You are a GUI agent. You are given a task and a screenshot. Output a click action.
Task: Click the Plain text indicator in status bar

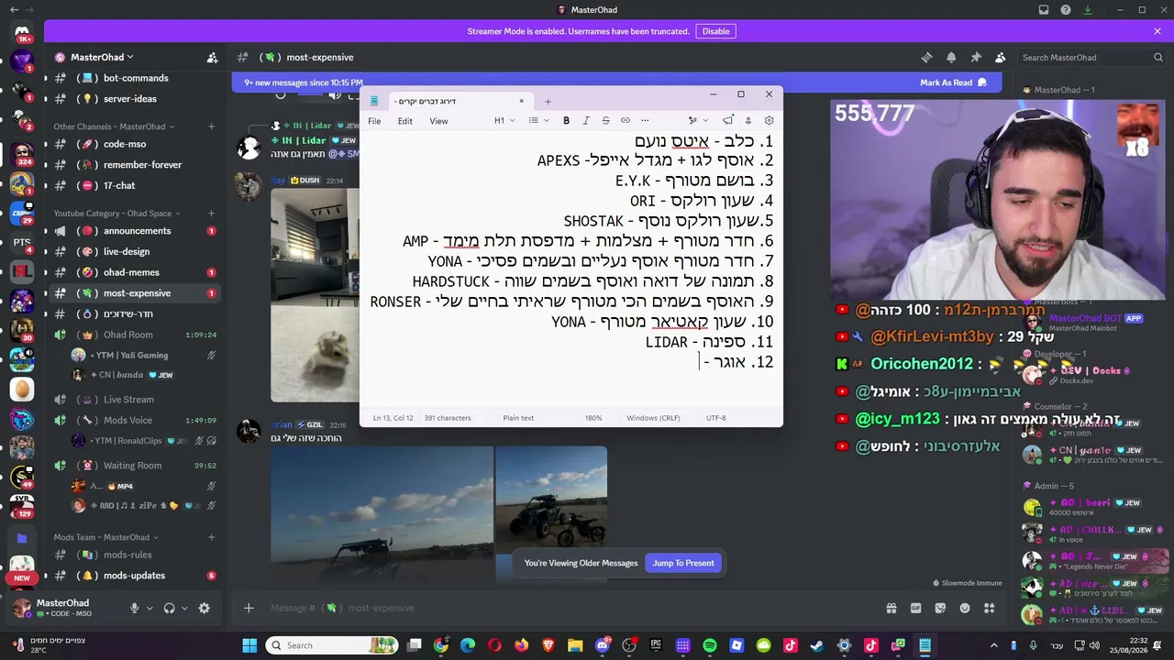[518, 418]
